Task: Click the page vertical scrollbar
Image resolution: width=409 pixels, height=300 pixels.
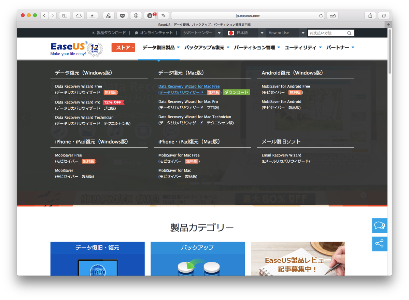Action: 390,52
